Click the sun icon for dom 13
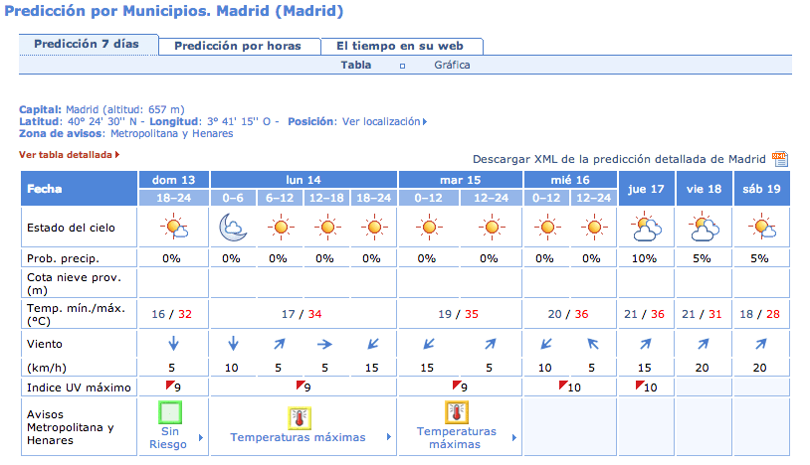 pyautogui.click(x=173, y=227)
